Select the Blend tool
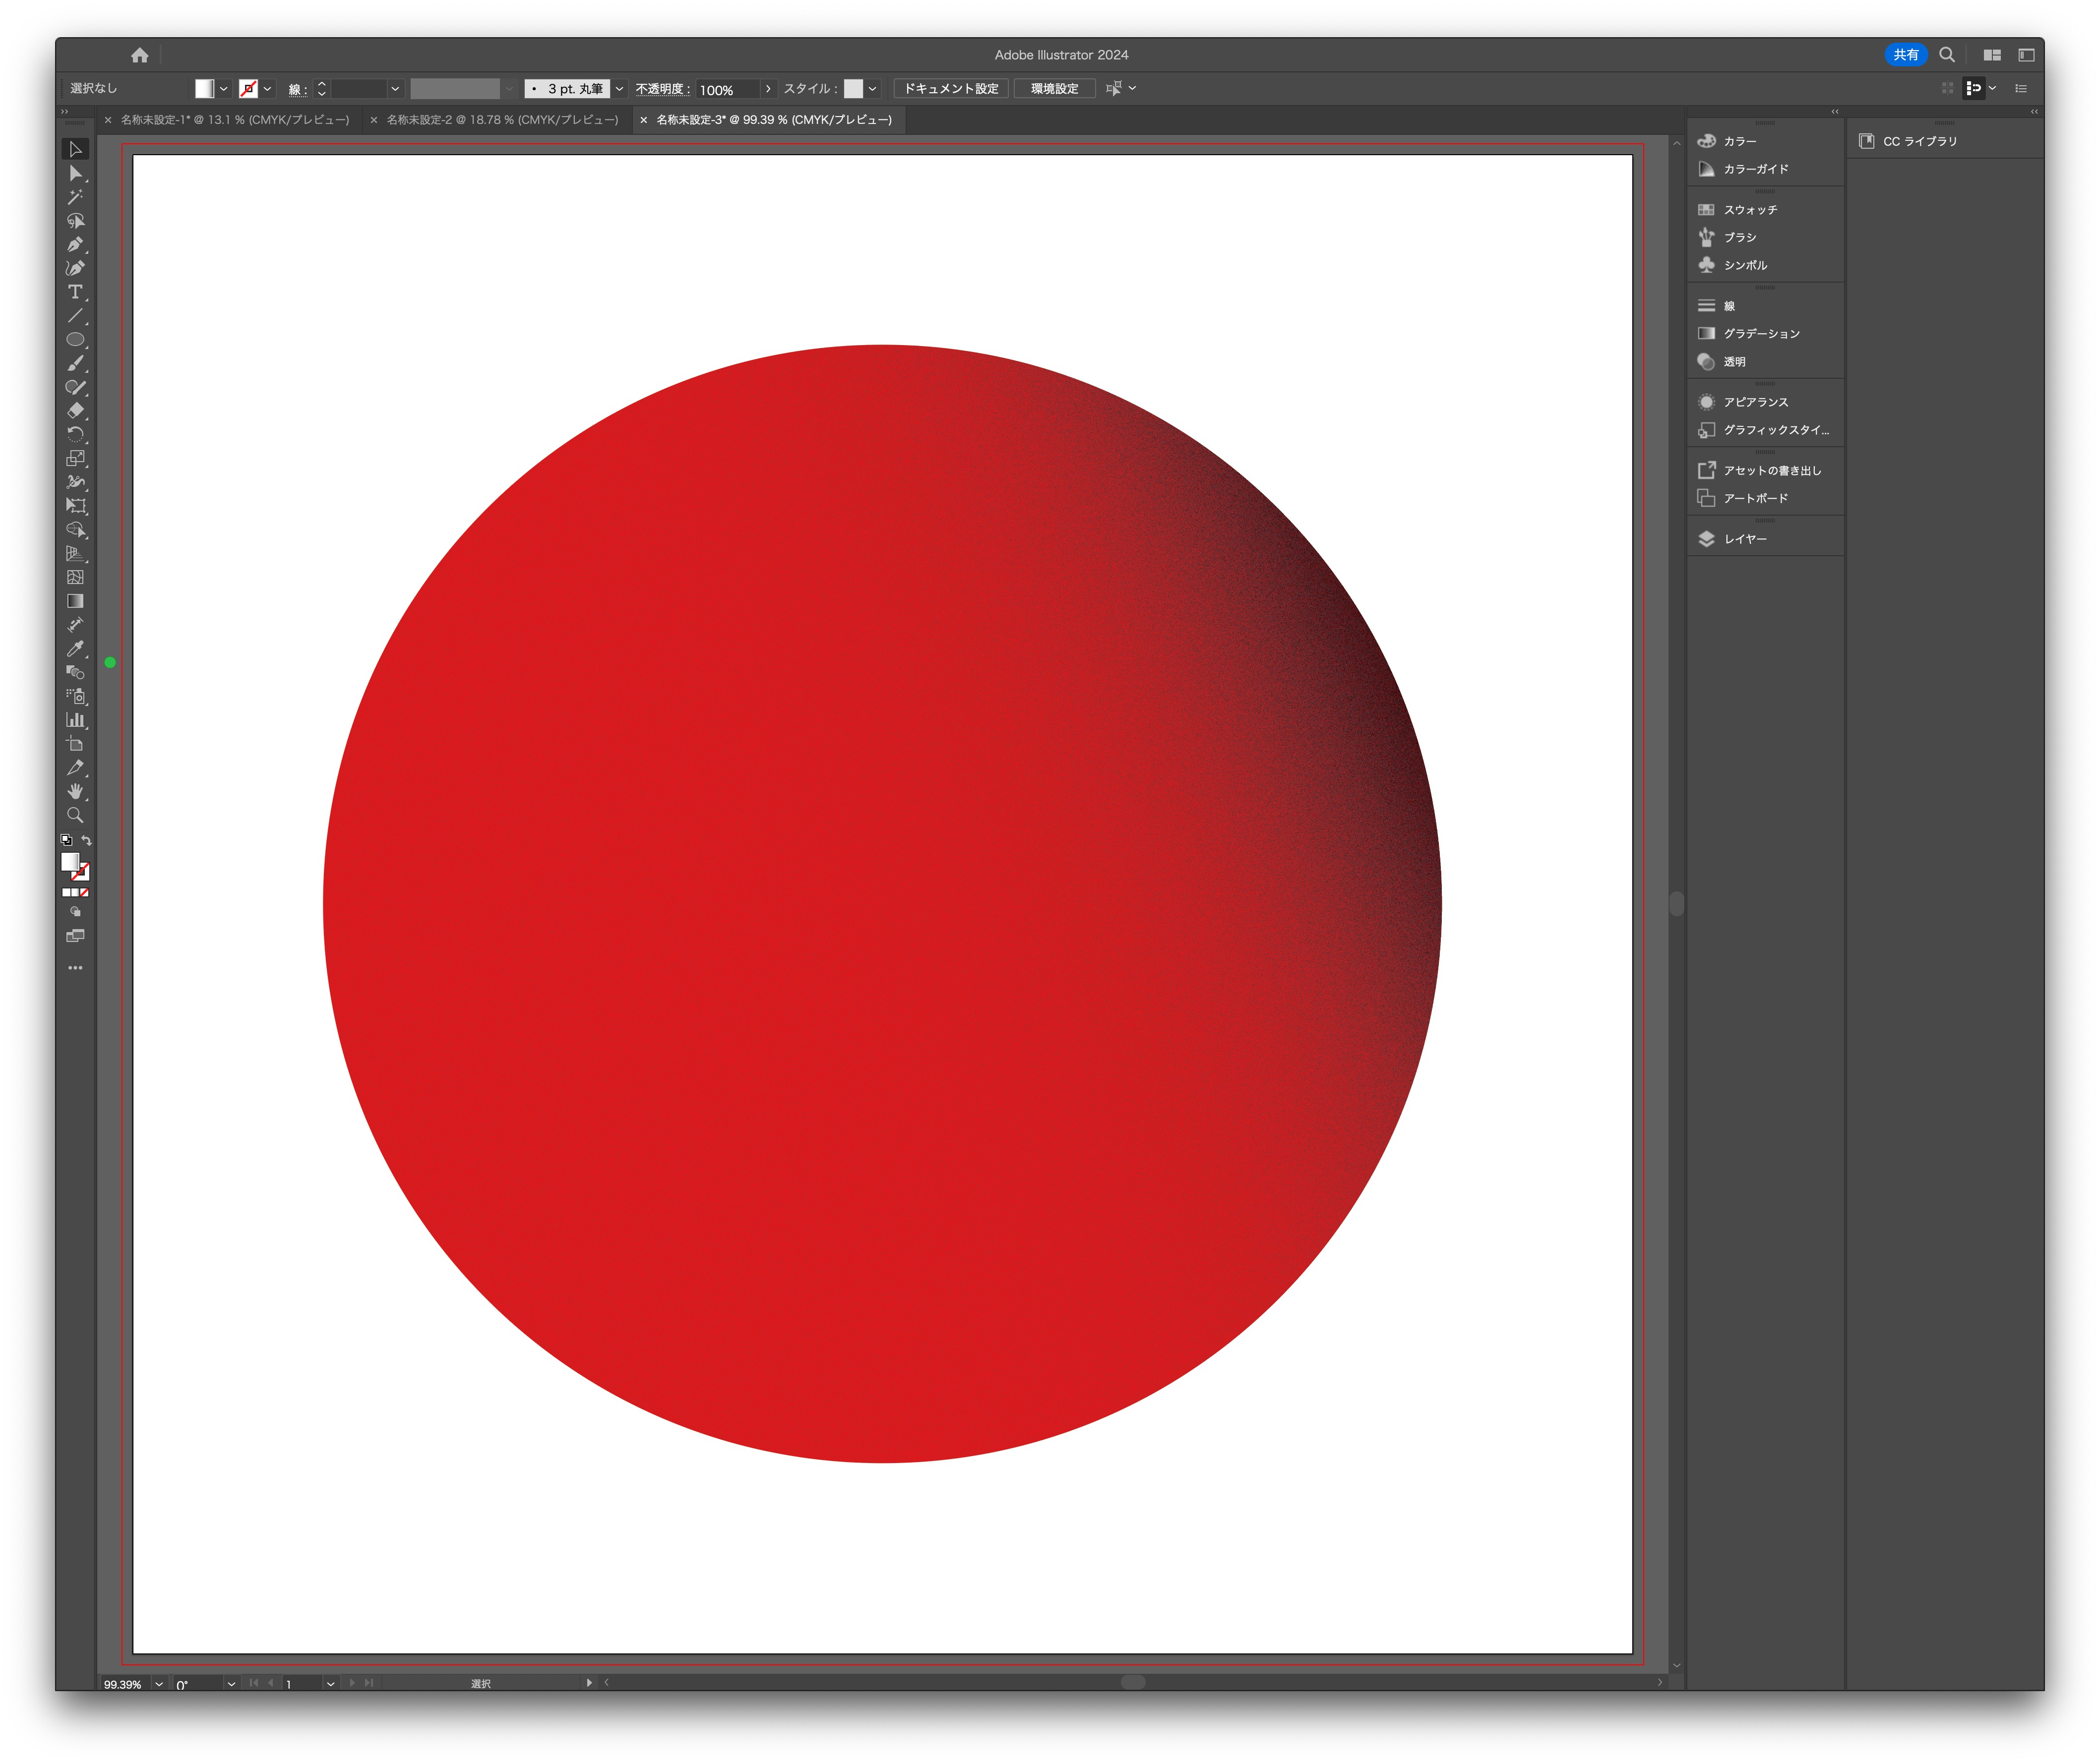The height and width of the screenshot is (1764, 2100). click(x=75, y=672)
